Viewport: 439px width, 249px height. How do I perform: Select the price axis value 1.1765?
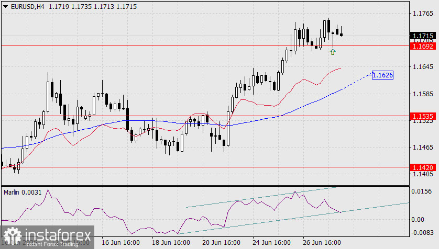tap(423, 14)
